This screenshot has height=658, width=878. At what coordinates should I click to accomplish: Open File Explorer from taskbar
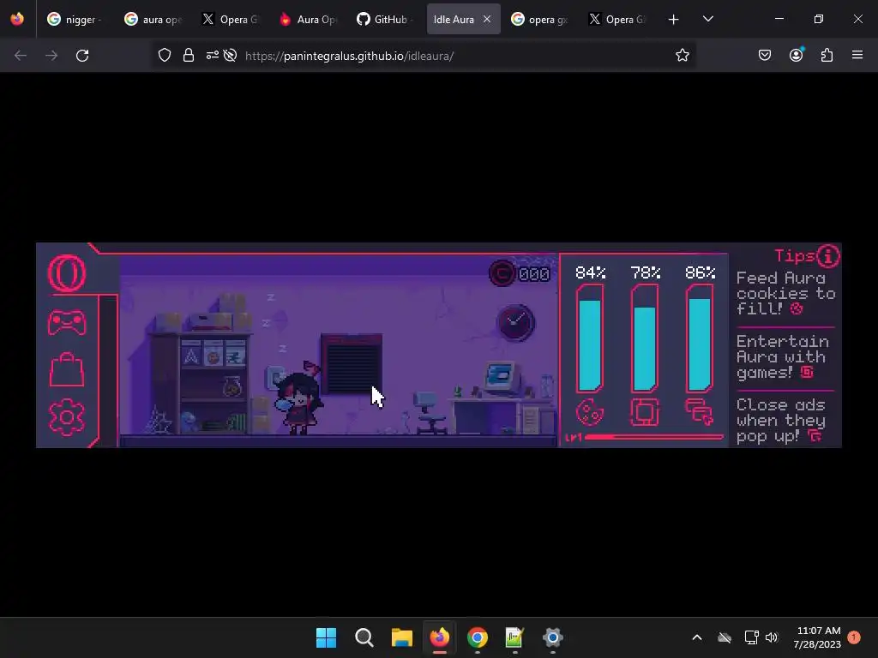click(x=401, y=637)
